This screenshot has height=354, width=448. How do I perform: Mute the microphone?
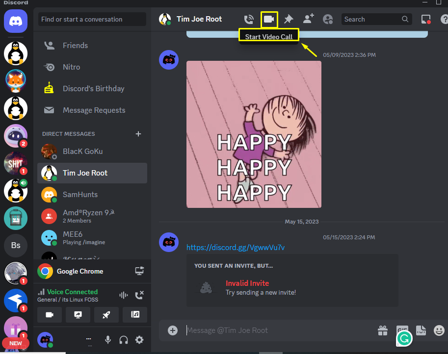coord(108,340)
